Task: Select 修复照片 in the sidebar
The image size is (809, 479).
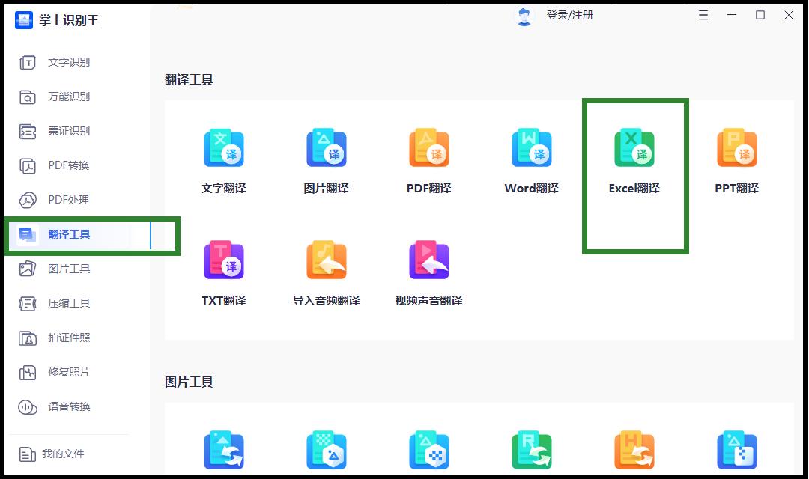Action: pos(66,372)
